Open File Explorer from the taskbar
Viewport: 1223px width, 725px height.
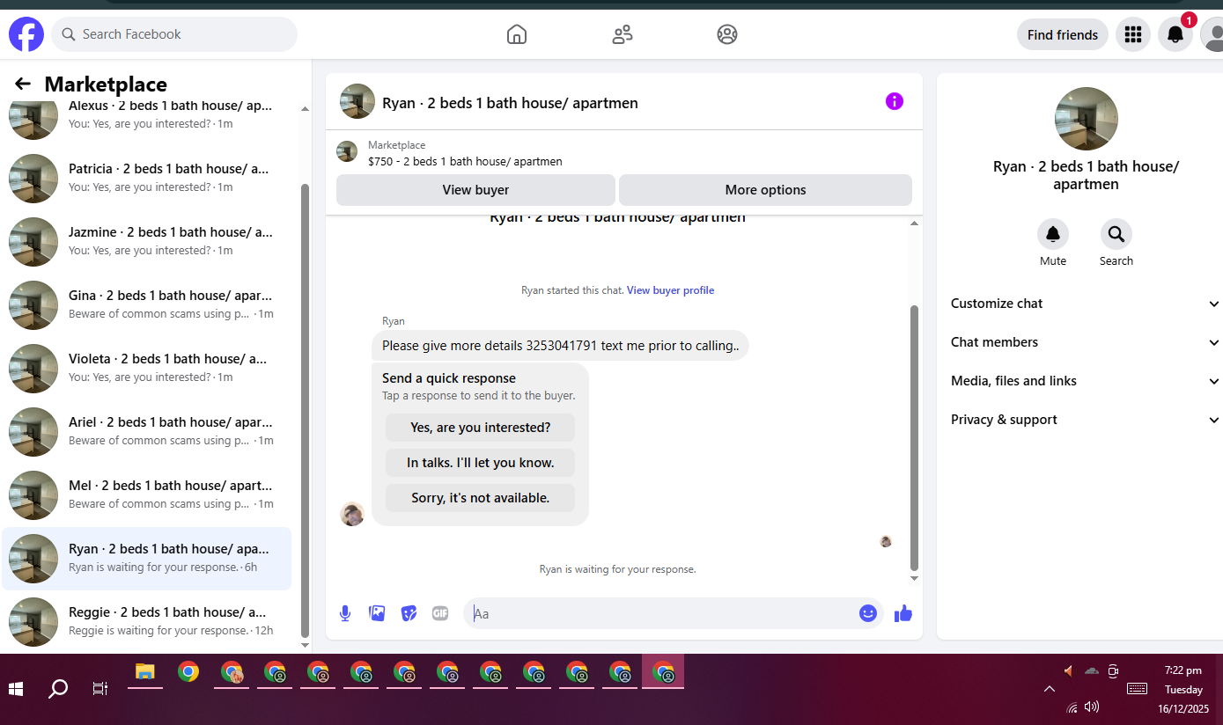[x=145, y=673]
